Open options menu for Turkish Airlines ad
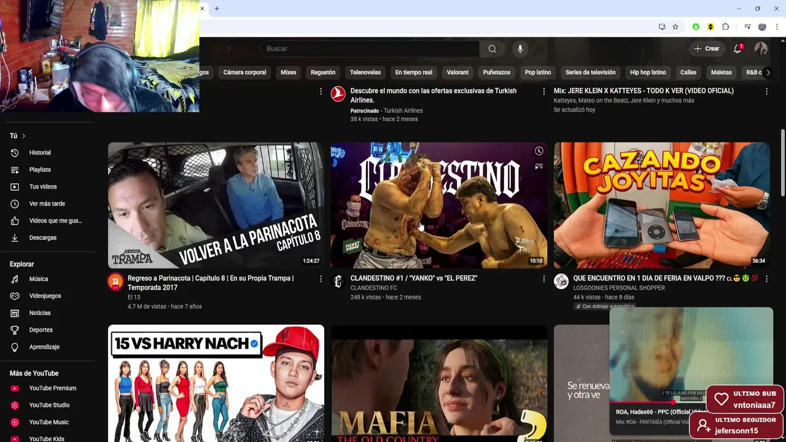The height and width of the screenshot is (442, 786). (x=543, y=91)
